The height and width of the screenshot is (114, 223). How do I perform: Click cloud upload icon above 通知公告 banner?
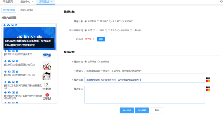coord(8,25)
